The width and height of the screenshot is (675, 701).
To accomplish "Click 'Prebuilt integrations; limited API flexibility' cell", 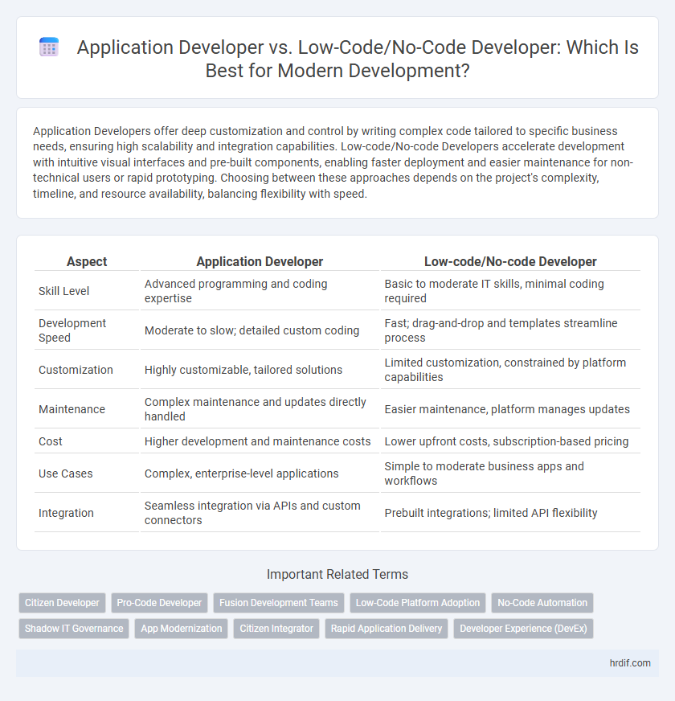I will coord(510,513).
